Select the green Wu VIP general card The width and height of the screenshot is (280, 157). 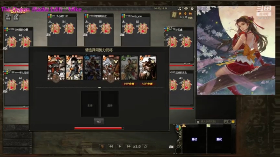pyautogui.click(x=129, y=68)
